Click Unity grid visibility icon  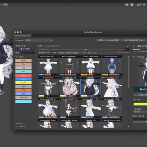click(x=132, y=5)
